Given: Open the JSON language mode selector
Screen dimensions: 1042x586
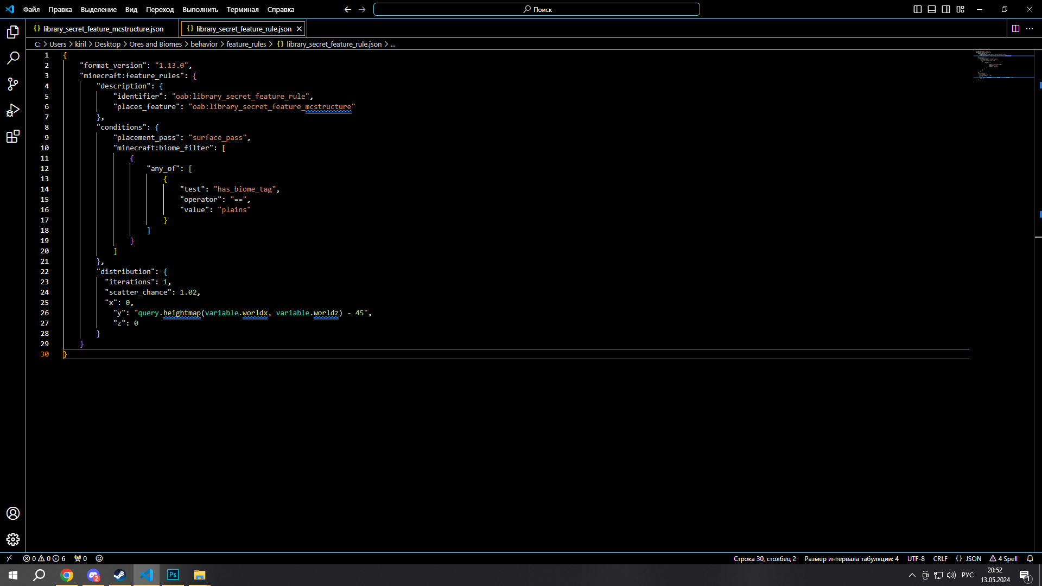Looking at the screenshot, I should [x=969, y=558].
